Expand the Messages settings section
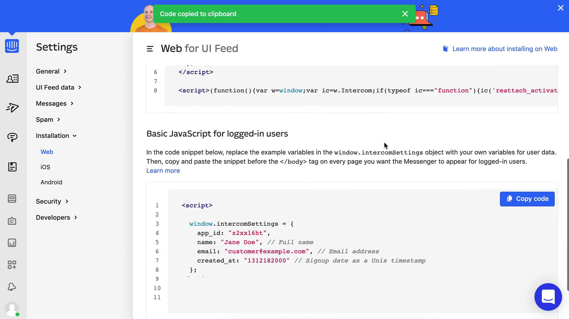This screenshot has height=319, width=569. (55, 104)
